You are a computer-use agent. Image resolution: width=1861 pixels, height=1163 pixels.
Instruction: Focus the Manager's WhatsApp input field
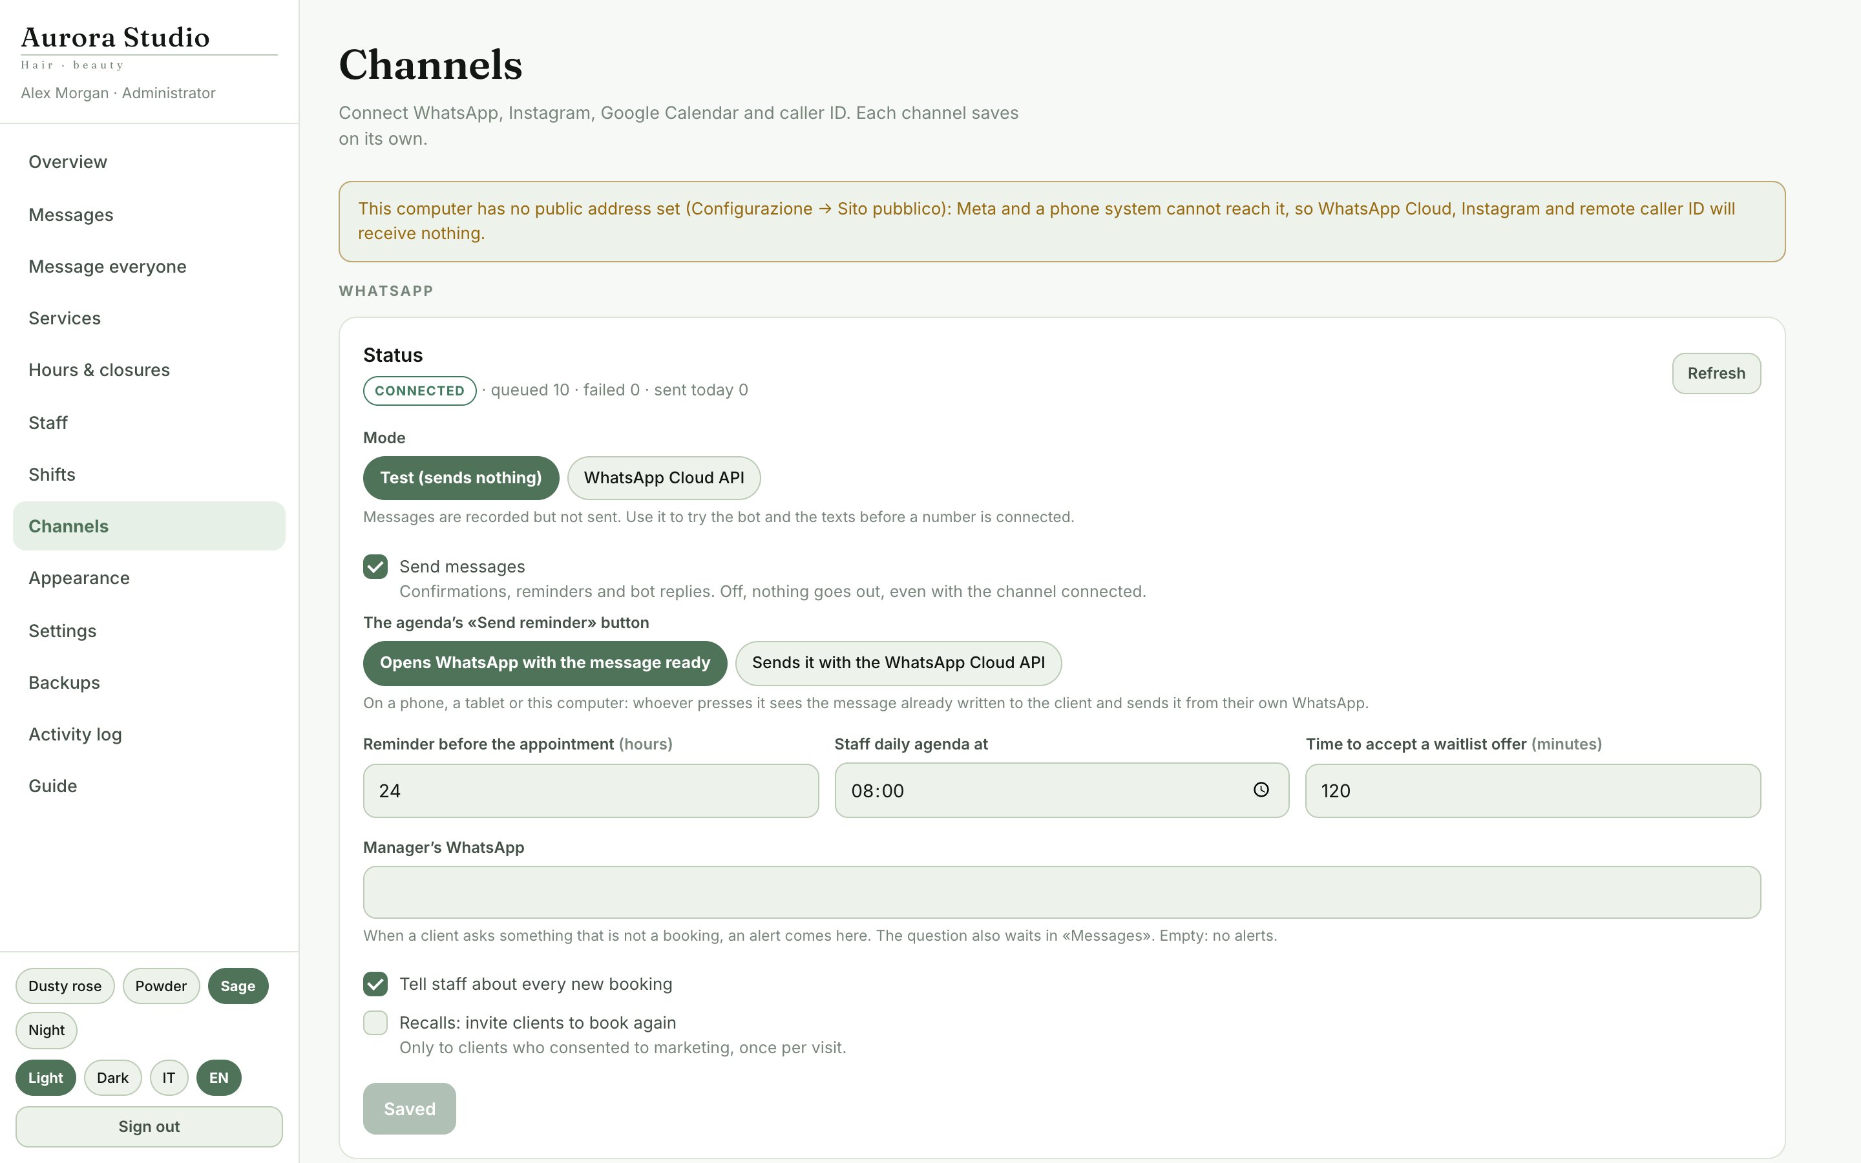pyautogui.click(x=1061, y=892)
